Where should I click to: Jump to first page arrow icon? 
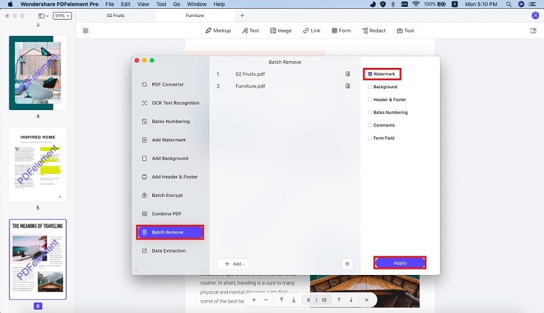click(x=282, y=300)
